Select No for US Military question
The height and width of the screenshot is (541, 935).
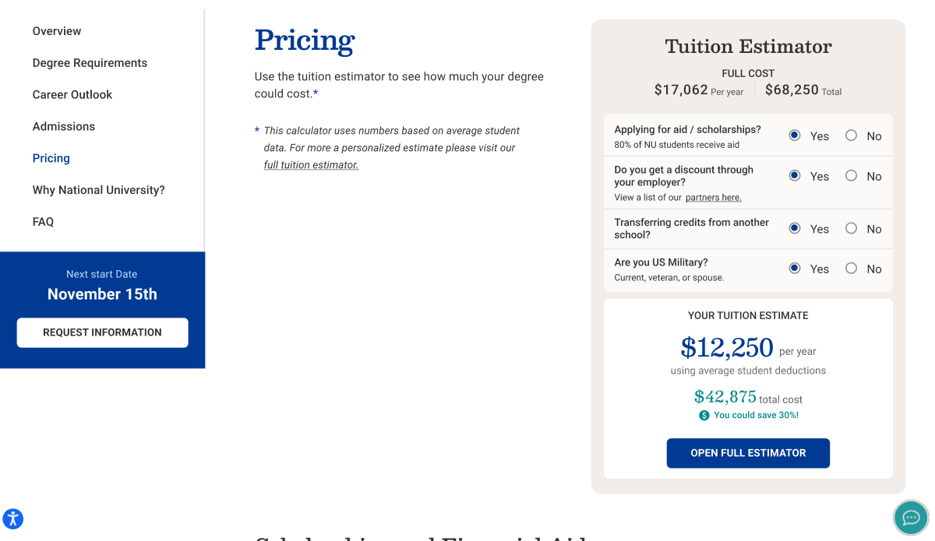[851, 269]
